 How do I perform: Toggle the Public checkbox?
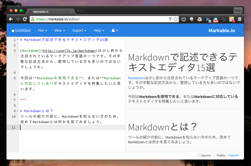point(215,156)
